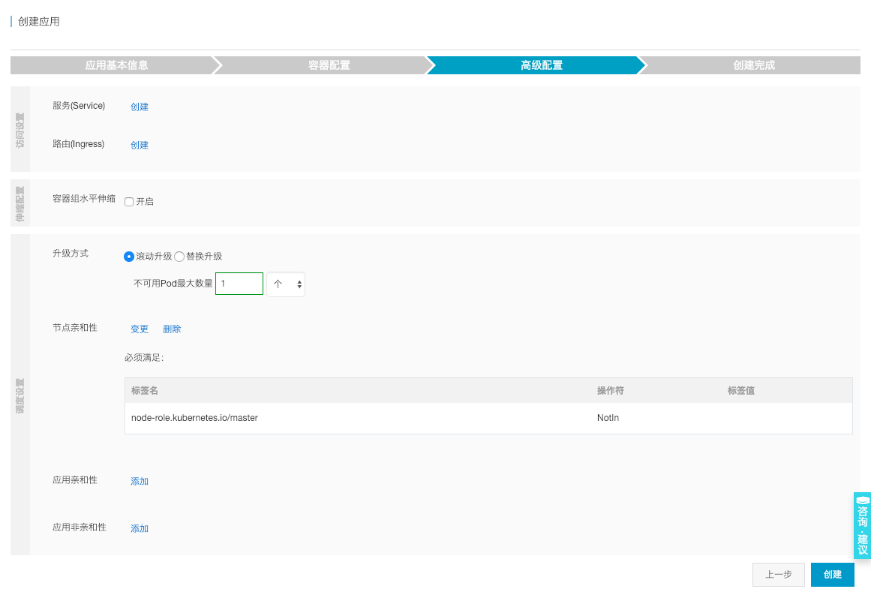
Task: Click the 上一步 button
Action: [x=778, y=575]
